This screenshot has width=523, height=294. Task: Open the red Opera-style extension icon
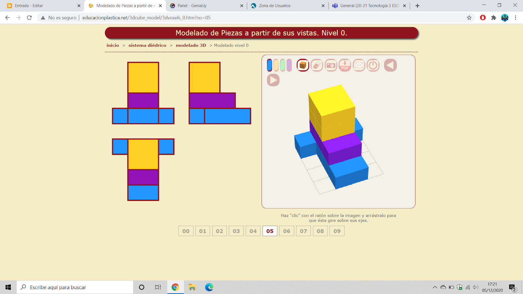483,18
